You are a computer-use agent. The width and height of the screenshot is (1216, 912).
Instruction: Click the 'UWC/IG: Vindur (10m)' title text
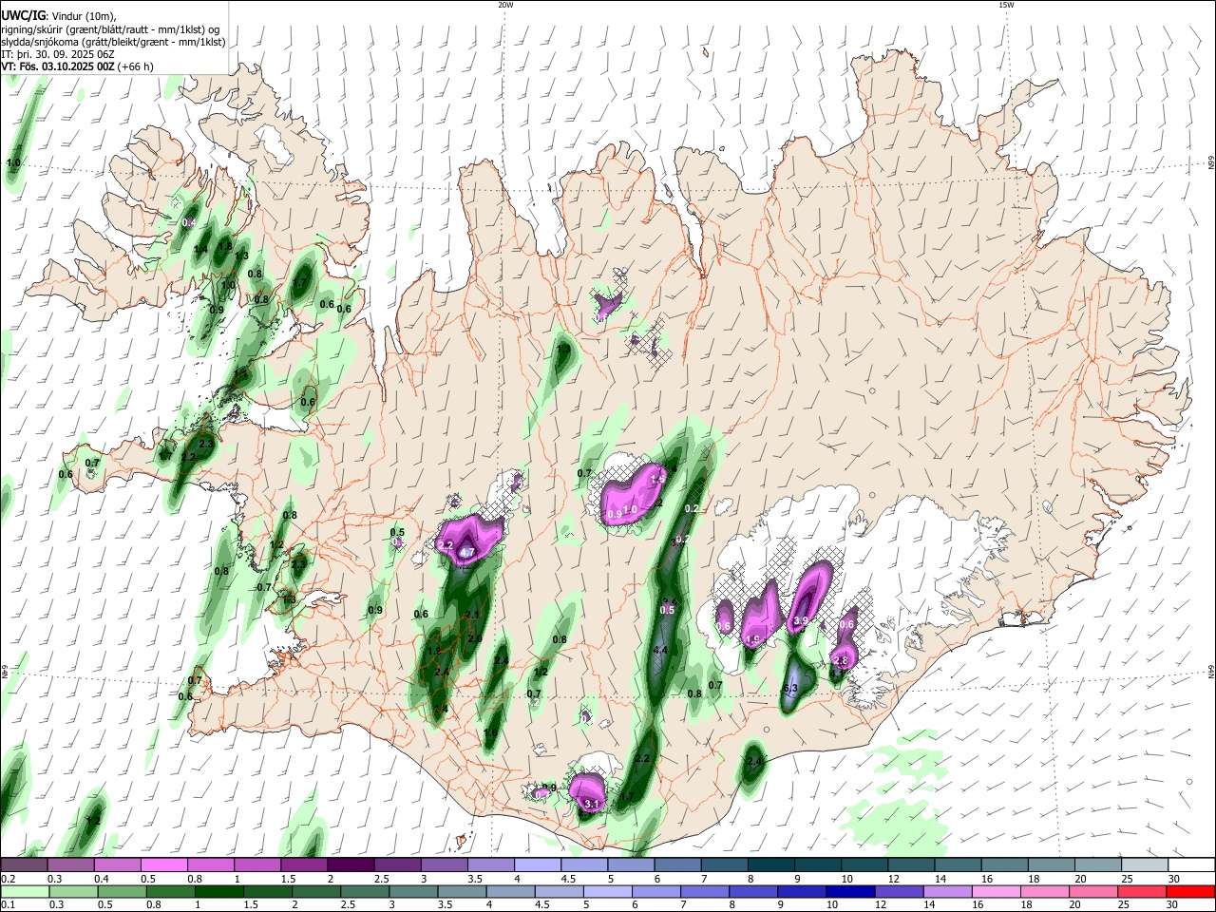pos(57,15)
